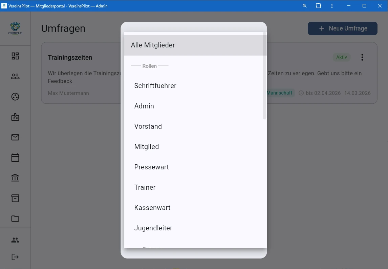Open the finances bank icon
This screenshot has height=269, width=388.
(x=15, y=178)
